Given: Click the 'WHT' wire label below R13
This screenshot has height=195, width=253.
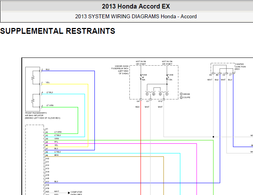Looking at the screenshot, I should pyautogui.click(x=160, y=107).
